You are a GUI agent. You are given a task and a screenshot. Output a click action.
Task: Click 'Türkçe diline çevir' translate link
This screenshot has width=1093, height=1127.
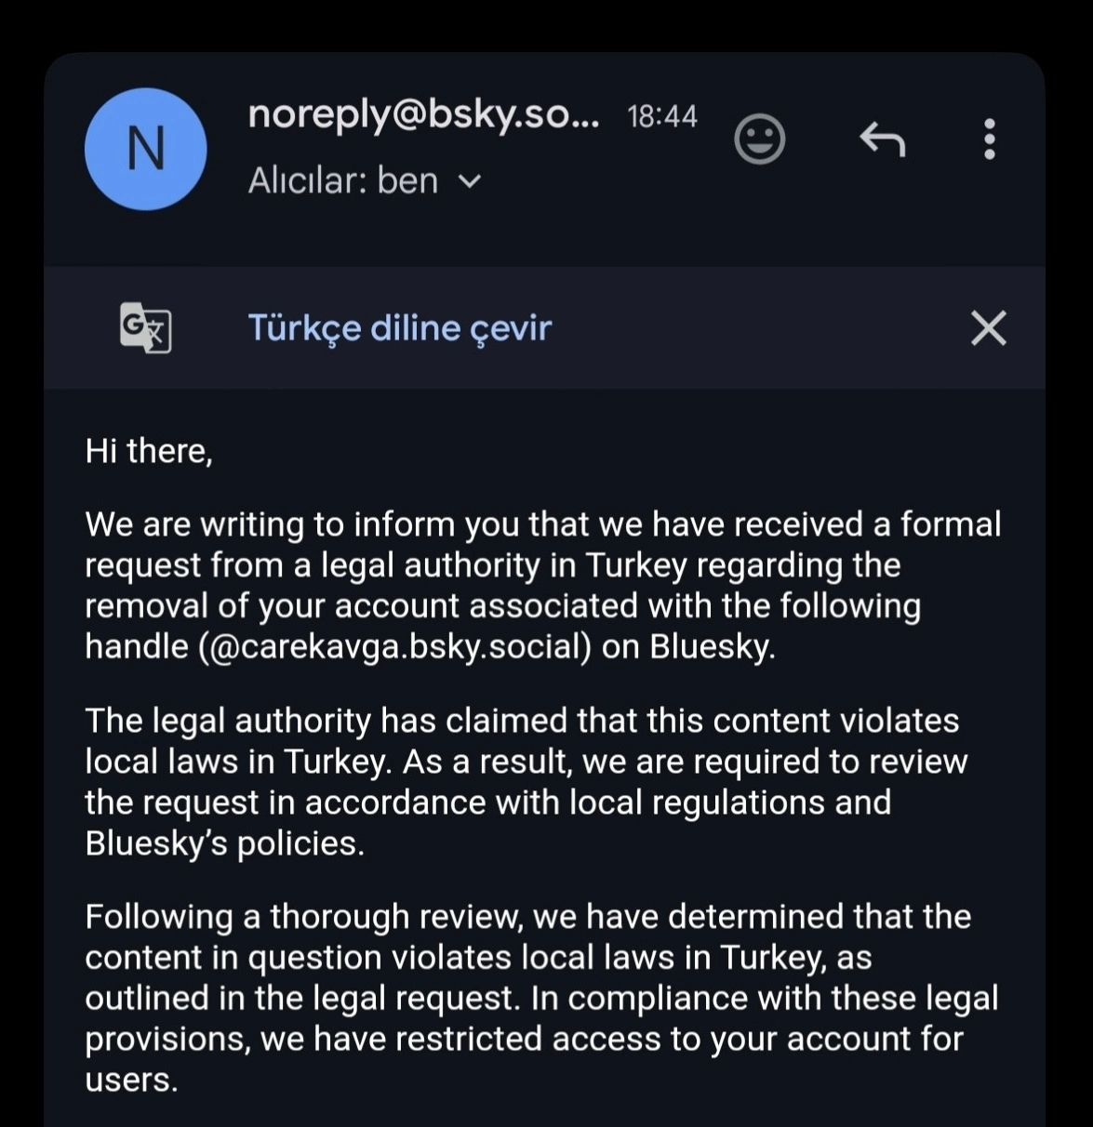point(399,327)
